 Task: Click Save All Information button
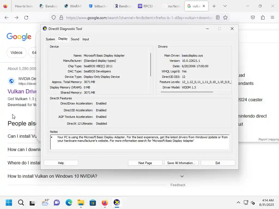click(x=181, y=163)
